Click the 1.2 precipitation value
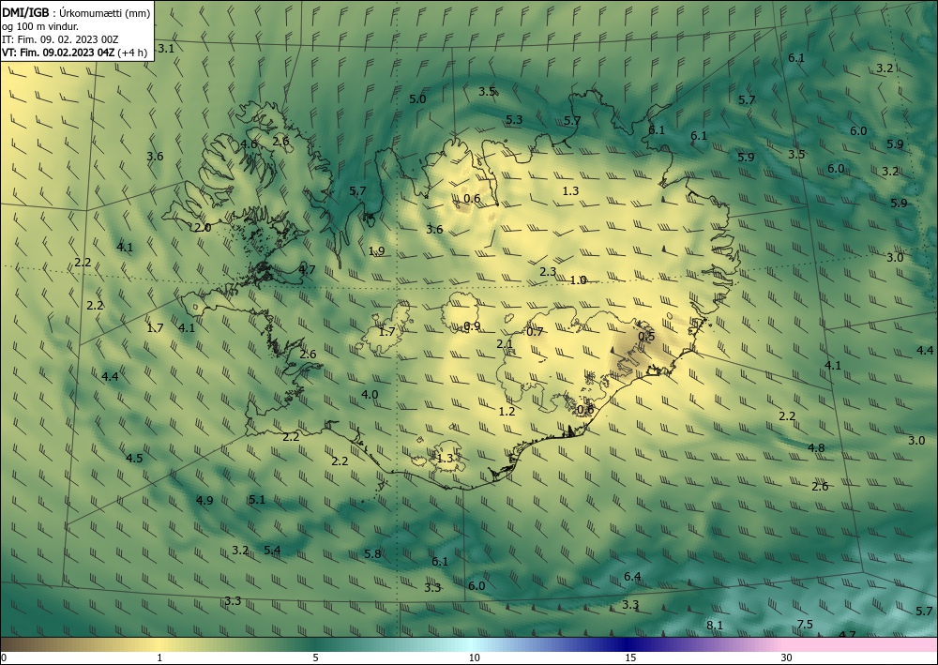The width and height of the screenshot is (938, 665). [507, 412]
